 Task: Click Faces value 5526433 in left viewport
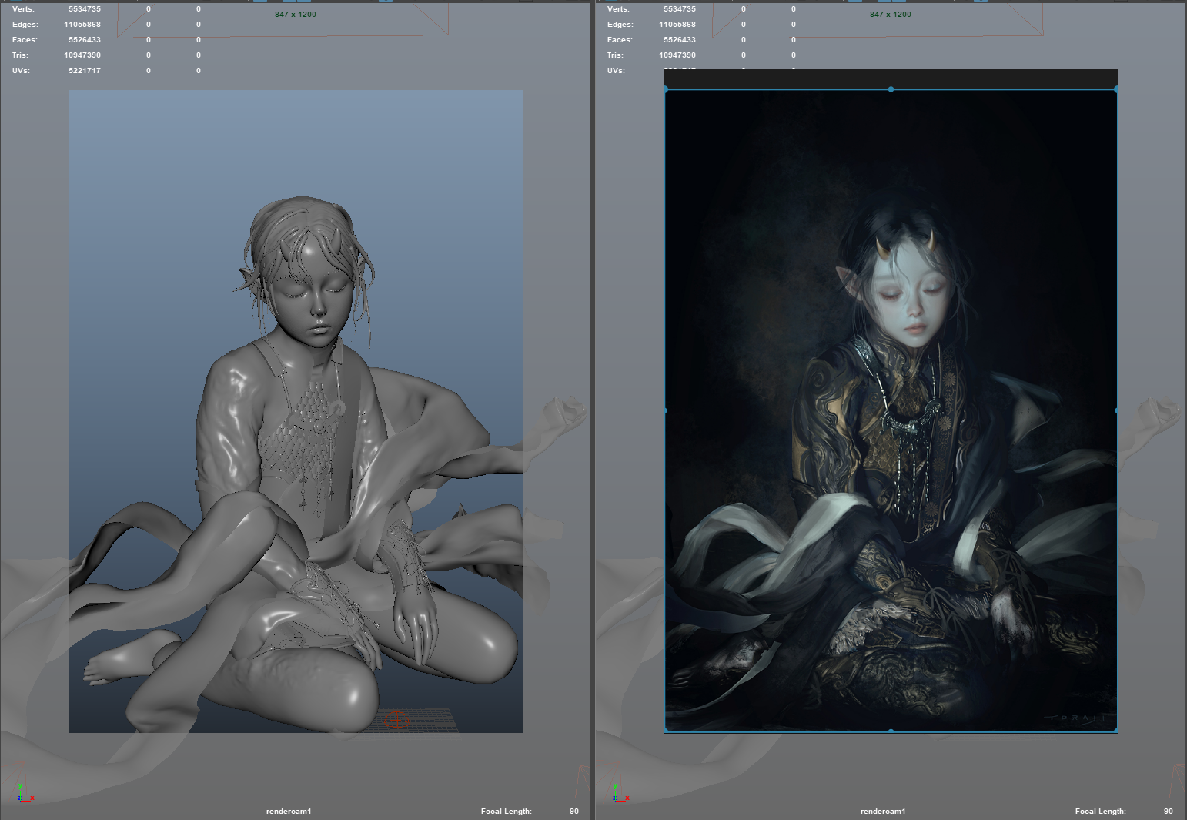click(85, 40)
